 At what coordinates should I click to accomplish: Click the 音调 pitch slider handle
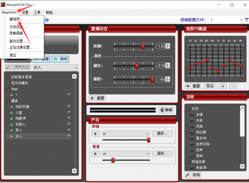(143, 47)
